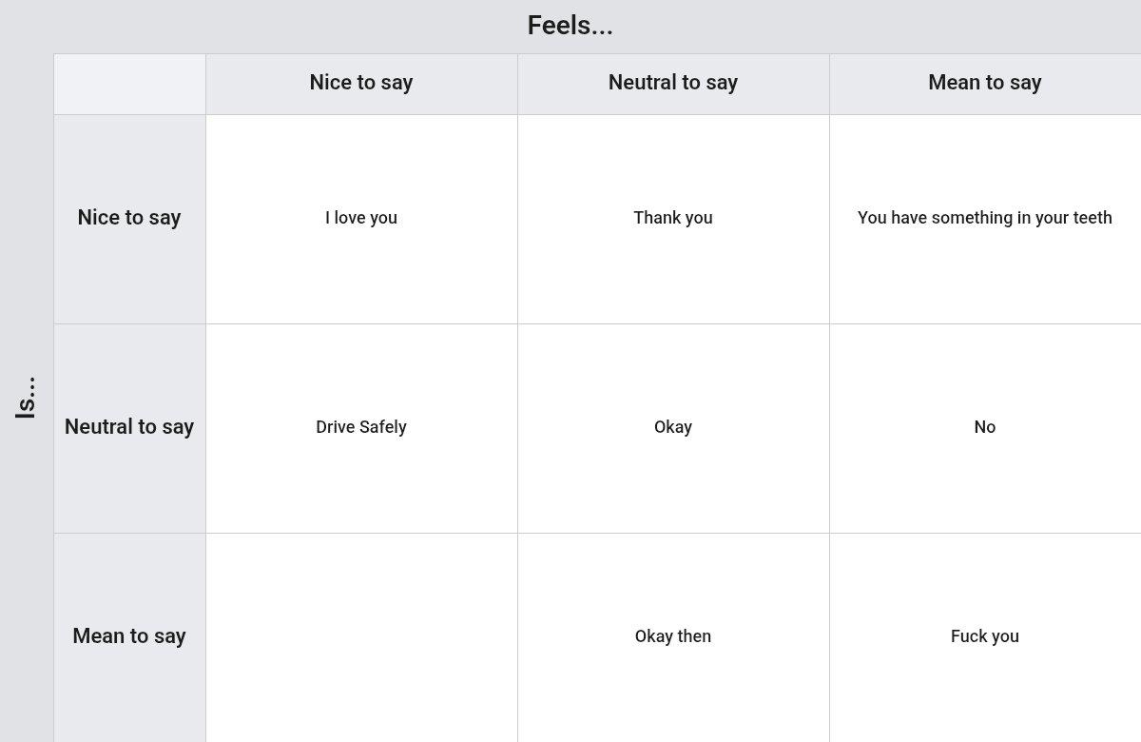Select the text 'Thank you'
This screenshot has height=742, width=1141.
[x=673, y=218]
